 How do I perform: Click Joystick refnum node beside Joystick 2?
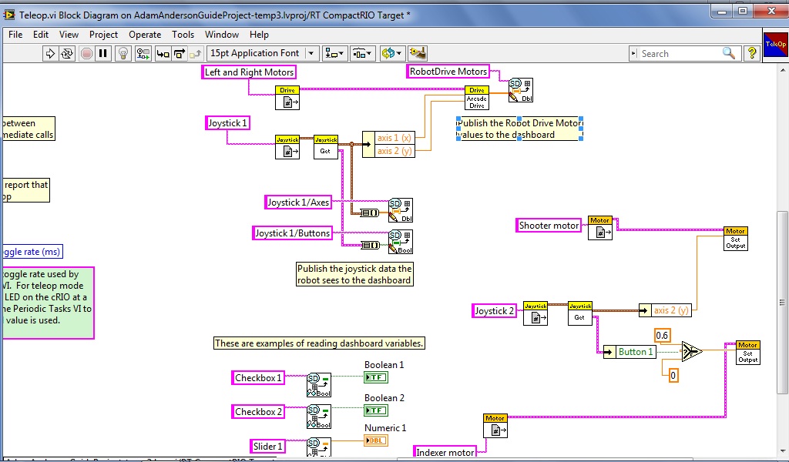coord(536,313)
